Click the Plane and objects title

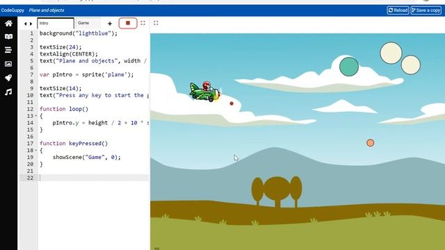tap(47, 10)
